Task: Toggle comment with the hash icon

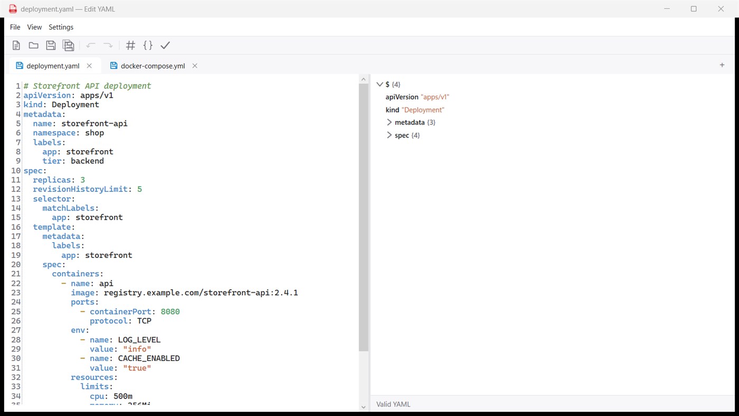Action: 130,45
